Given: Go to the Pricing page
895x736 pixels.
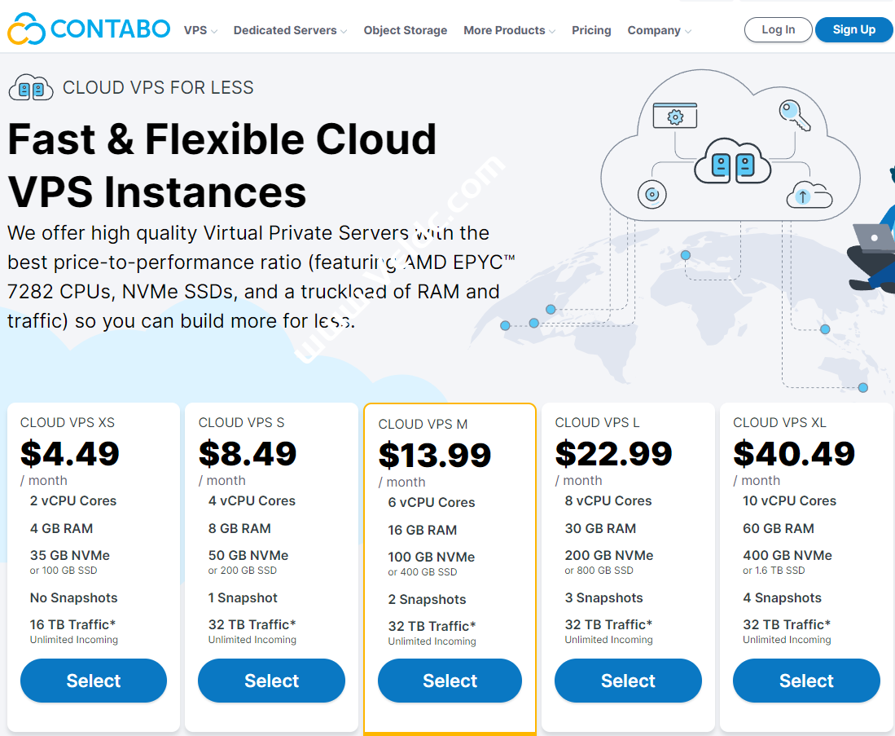Looking at the screenshot, I should point(591,30).
